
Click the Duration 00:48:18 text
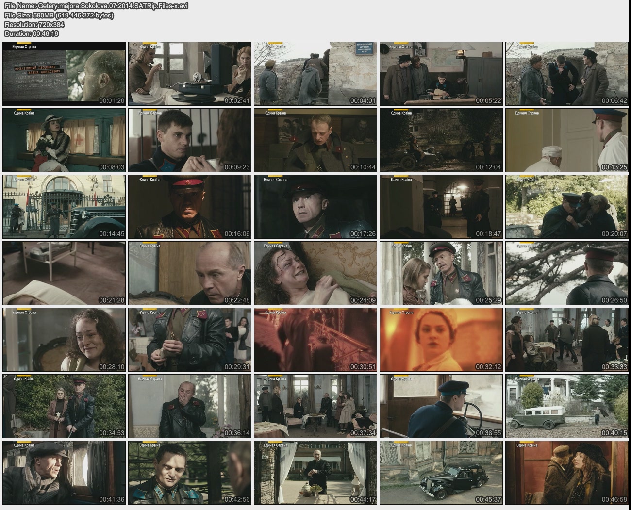pos(32,33)
